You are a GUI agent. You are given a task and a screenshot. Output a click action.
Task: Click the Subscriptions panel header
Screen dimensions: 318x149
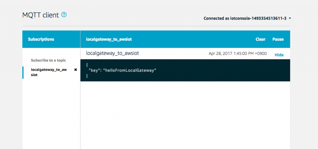coord(41,39)
